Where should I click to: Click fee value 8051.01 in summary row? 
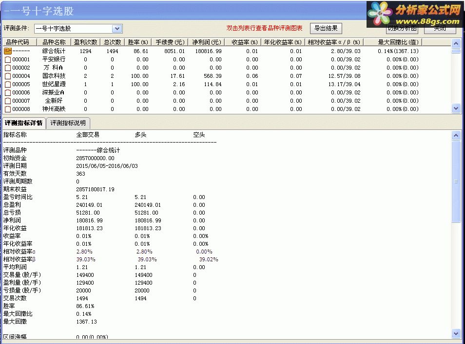[x=174, y=51]
